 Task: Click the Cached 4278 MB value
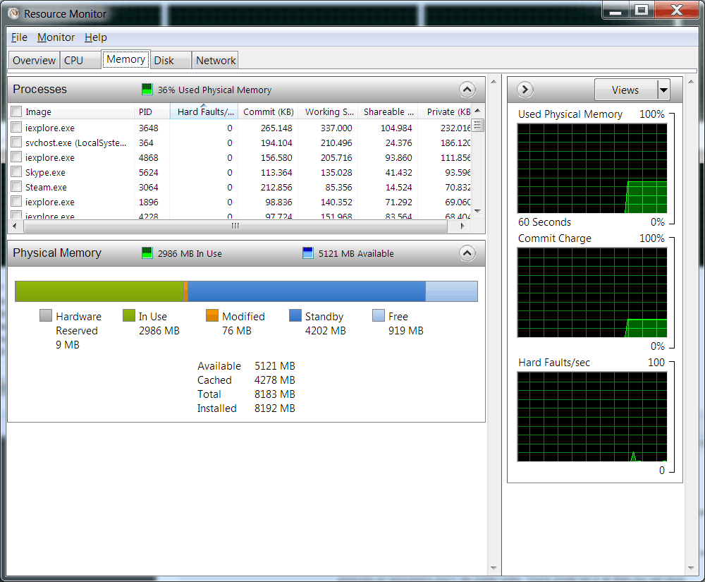[275, 380]
